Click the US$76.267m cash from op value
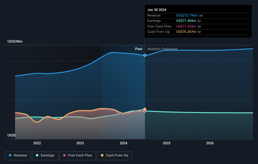 click(186, 32)
